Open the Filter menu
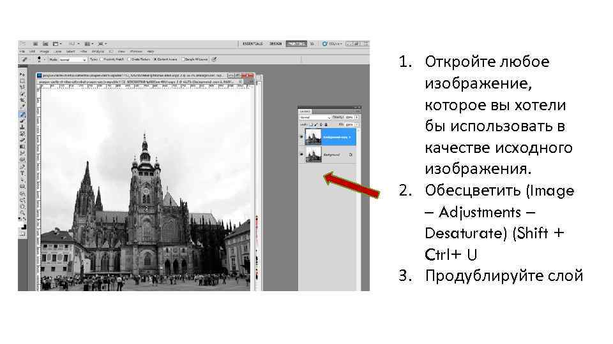The width and height of the screenshot is (613, 344). click(84, 51)
